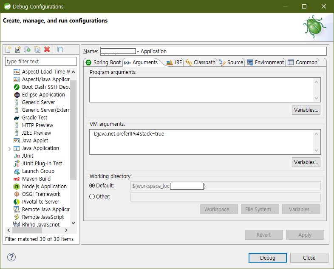Click Variables button in Working directory
Screen dimensions: 334x269
coord(301,210)
